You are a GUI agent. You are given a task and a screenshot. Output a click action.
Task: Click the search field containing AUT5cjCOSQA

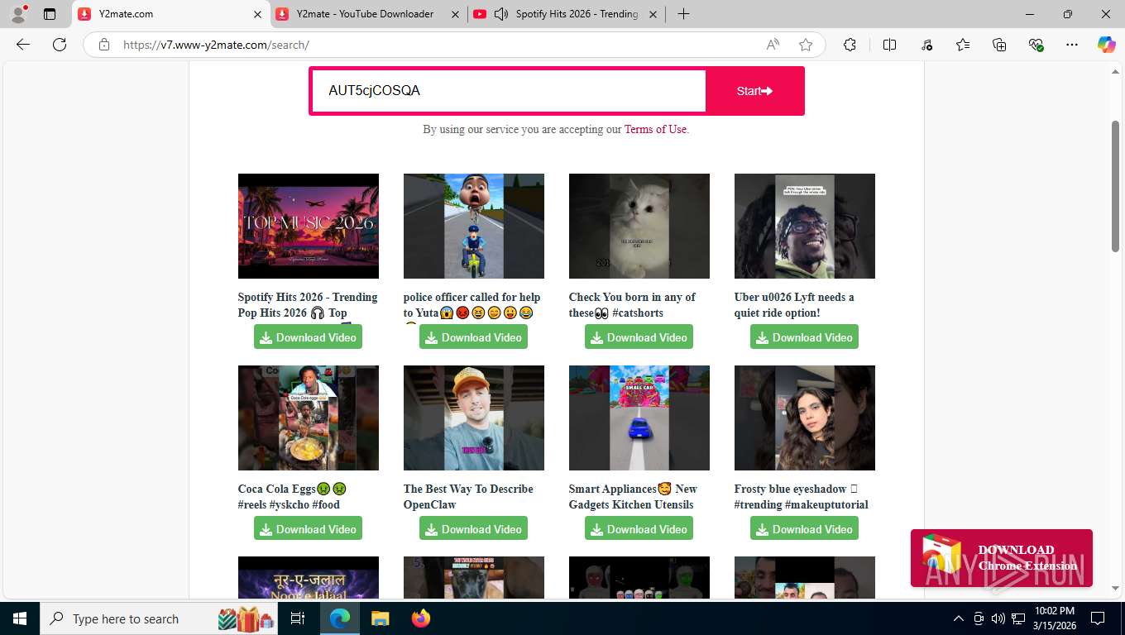pyautogui.click(x=509, y=91)
